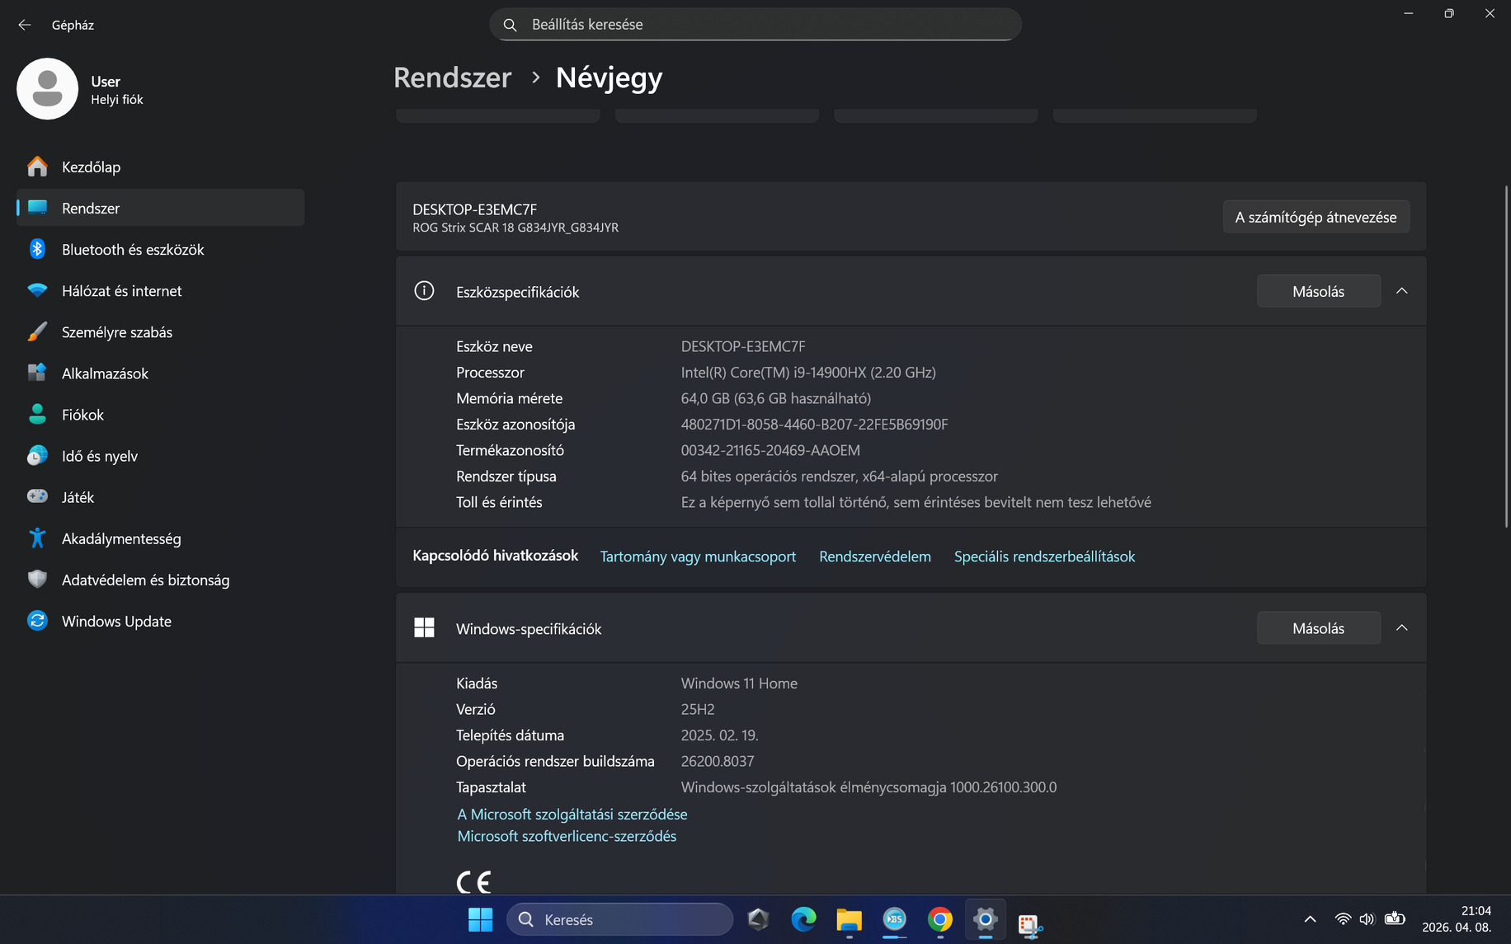Click the Fiókok person icon
Viewport: 1511px width, 944px height.
point(37,414)
